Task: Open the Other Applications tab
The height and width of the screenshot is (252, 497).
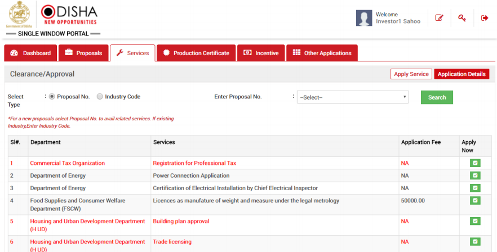Action: (x=322, y=53)
